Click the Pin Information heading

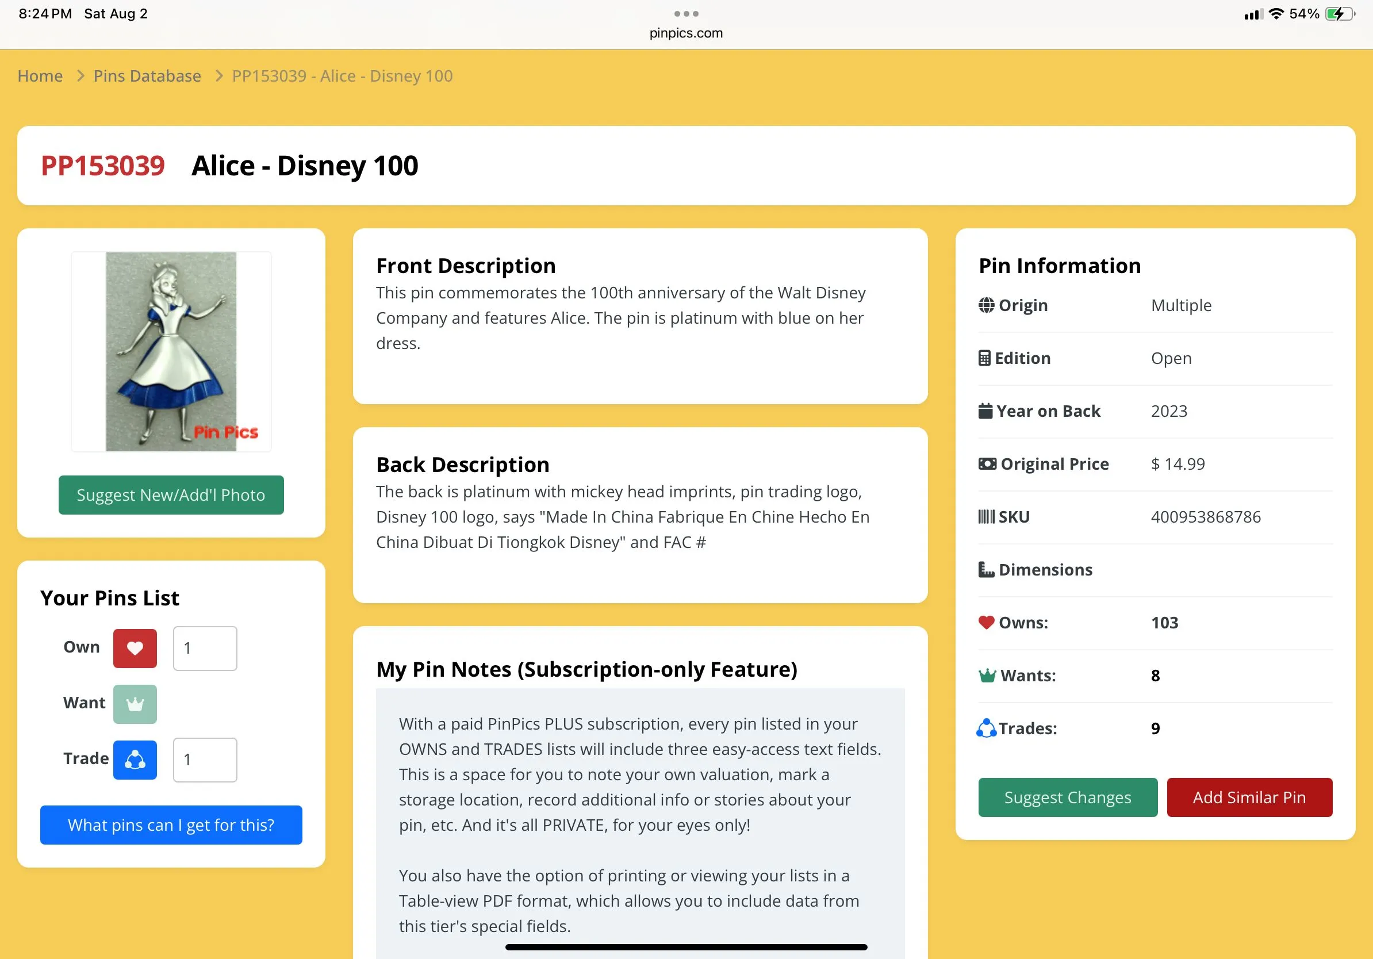point(1060,266)
